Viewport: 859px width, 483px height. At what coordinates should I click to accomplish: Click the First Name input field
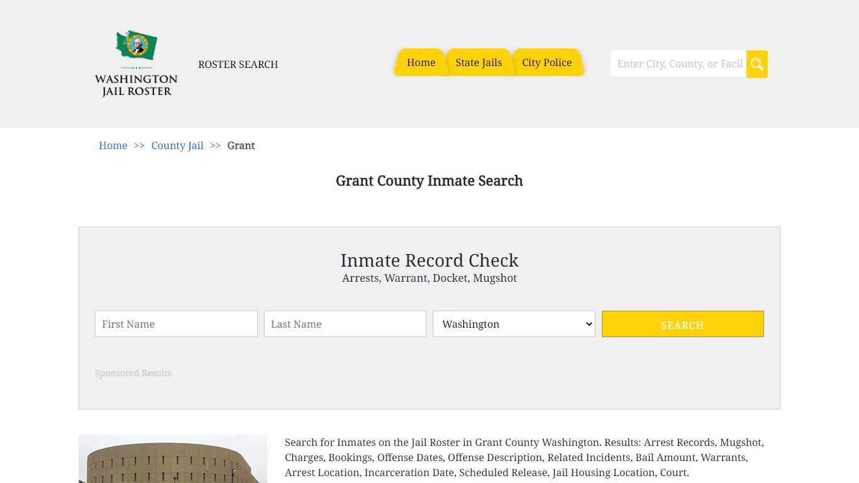coord(176,324)
